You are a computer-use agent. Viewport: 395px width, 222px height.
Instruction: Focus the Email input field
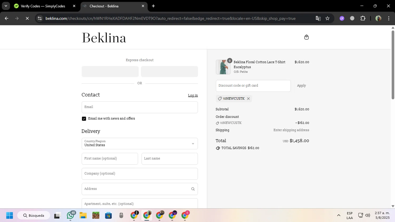pyautogui.click(x=140, y=107)
